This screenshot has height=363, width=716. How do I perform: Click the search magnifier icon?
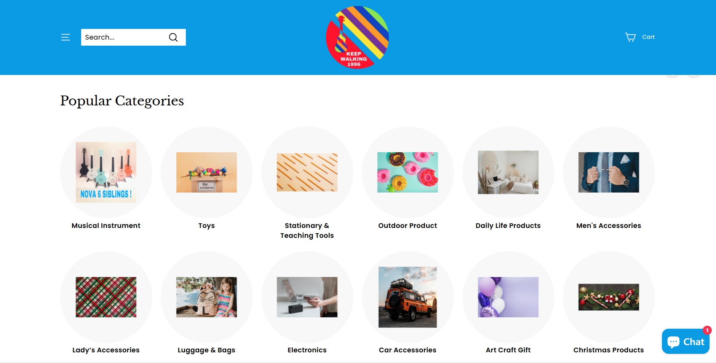(x=173, y=37)
